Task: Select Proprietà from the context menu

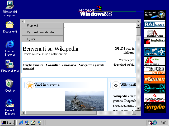Action: point(32,25)
